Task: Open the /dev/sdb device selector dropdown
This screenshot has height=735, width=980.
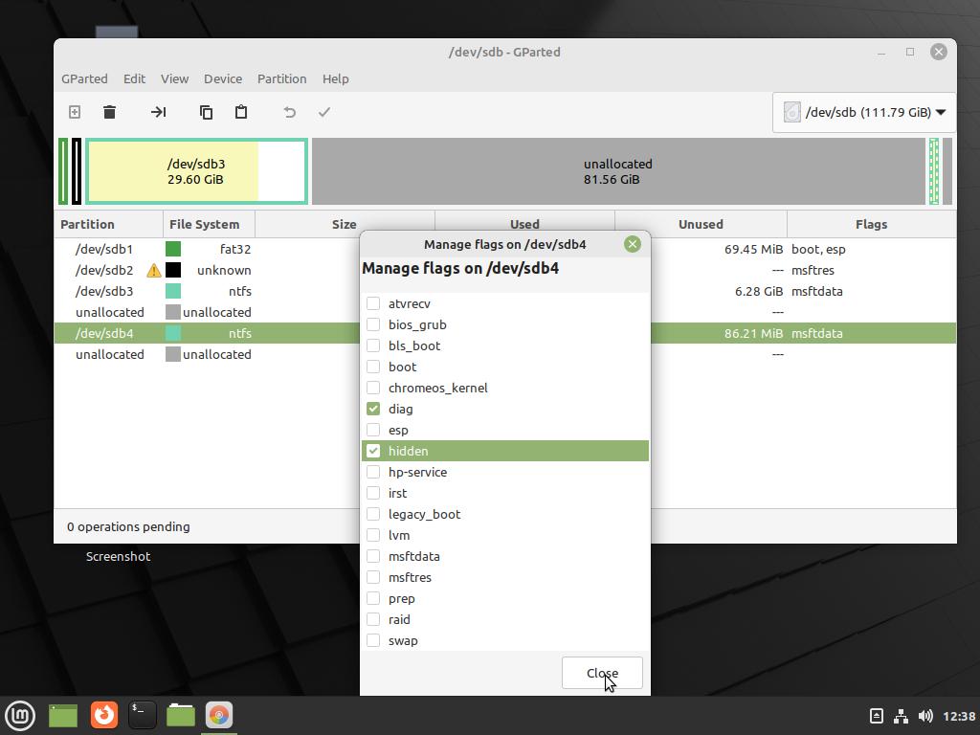Action: click(864, 112)
